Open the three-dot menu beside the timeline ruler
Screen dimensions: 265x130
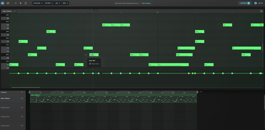click(201, 92)
